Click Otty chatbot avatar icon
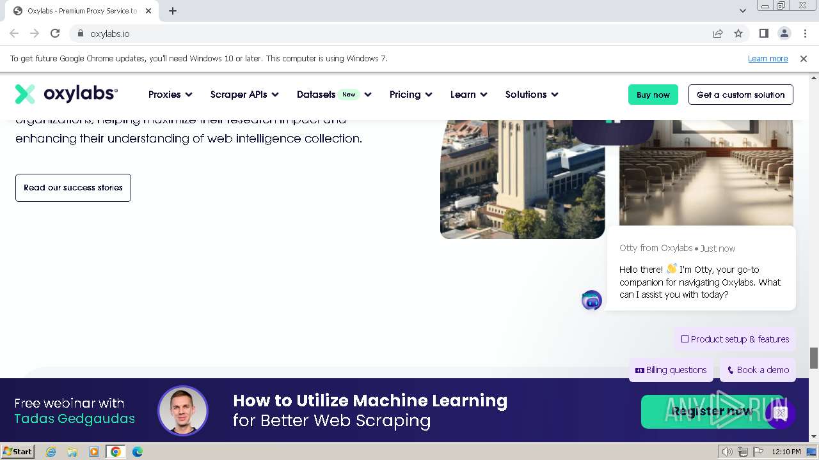The image size is (819, 460). pos(592,300)
